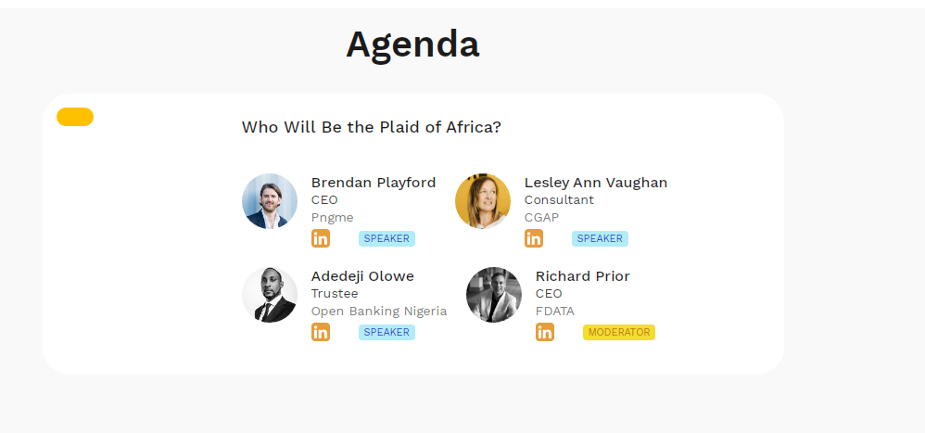
Task: Open "Who Will Be the Plaid of Africa?" session
Action: coord(372,127)
